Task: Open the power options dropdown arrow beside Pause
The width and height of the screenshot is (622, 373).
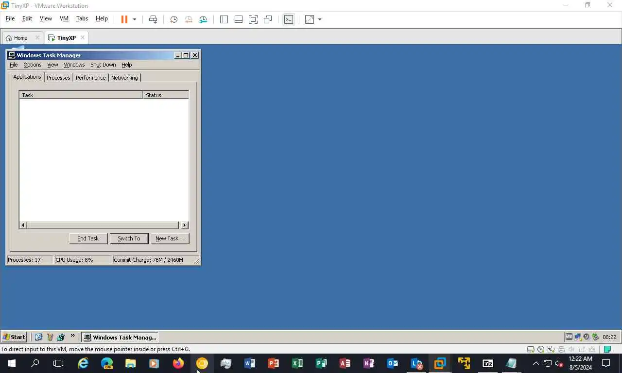Action: (x=135, y=19)
